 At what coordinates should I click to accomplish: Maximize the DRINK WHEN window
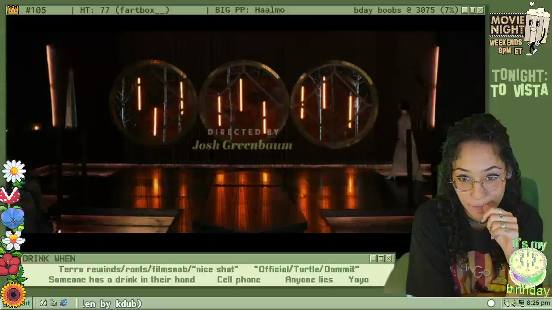(381, 259)
